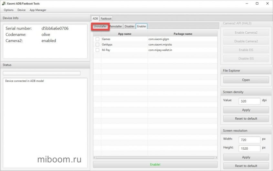Select com.xiaomi.mipicks package text
The width and height of the screenshot is (273, 171).
160,45
